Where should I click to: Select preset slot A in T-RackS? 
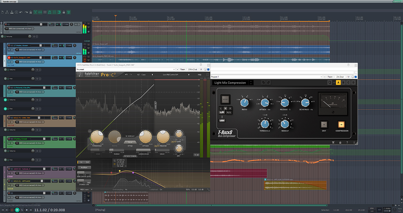(338, 83)
